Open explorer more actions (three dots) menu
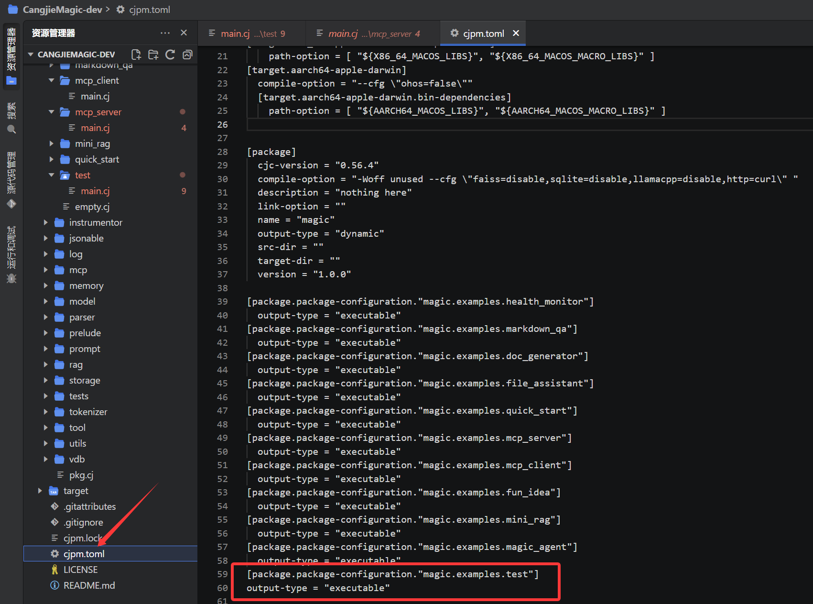This screenshot has width=813, height=604. tap(165, 33)
